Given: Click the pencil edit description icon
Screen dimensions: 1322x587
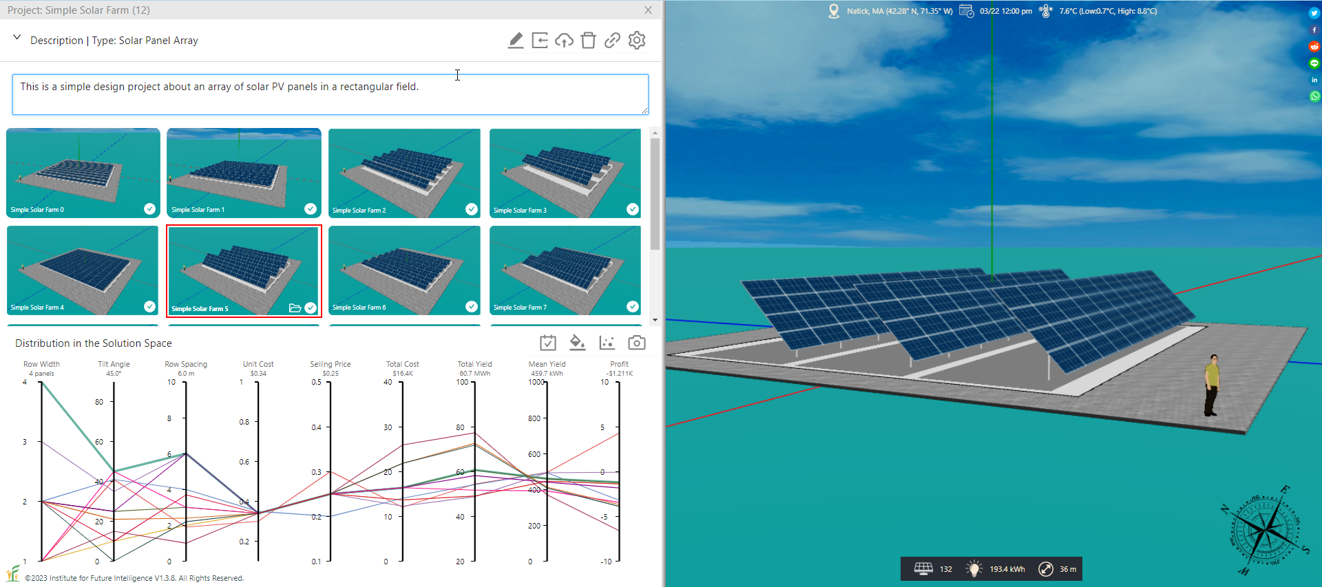Looking at the screenshot, I should 515,41.
